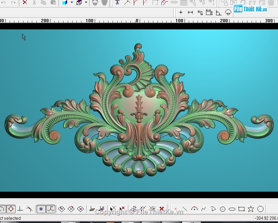Image resolution: width=278 pixels, height=223 pixels.
Task: Select the circle drawing tool
Action: tap(223, 209)
